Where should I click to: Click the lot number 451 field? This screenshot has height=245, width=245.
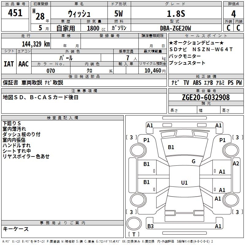click(15, 13)
